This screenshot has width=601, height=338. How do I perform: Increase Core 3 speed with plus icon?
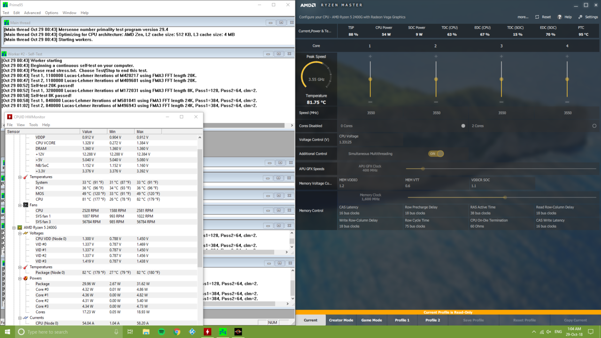(x=501, y=56)
